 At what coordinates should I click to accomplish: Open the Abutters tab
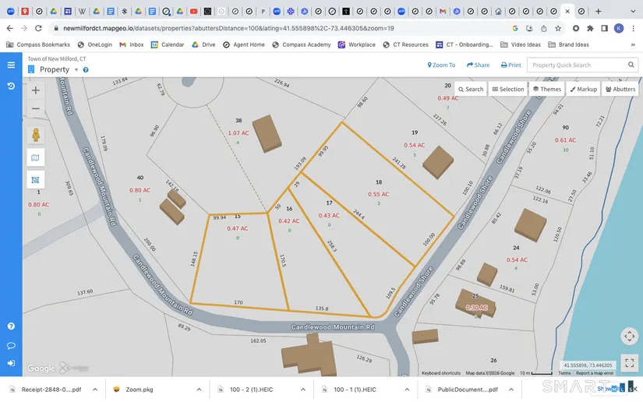pos(620,89)
